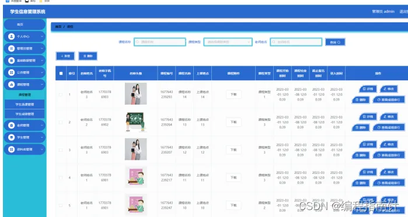Click the 基础数据管理 document icon
This screenshot has height=217, width=408.
pos(11,61)
